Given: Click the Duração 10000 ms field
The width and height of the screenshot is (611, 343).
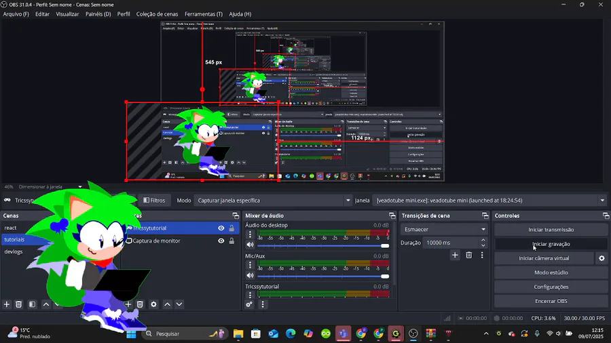Looking at the screenshot, I should (x=451, y=243).
